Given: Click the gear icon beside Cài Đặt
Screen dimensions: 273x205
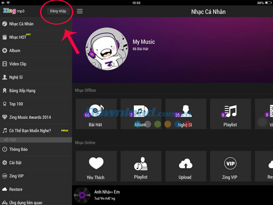Looking at the screenshot, I should 5,163.
